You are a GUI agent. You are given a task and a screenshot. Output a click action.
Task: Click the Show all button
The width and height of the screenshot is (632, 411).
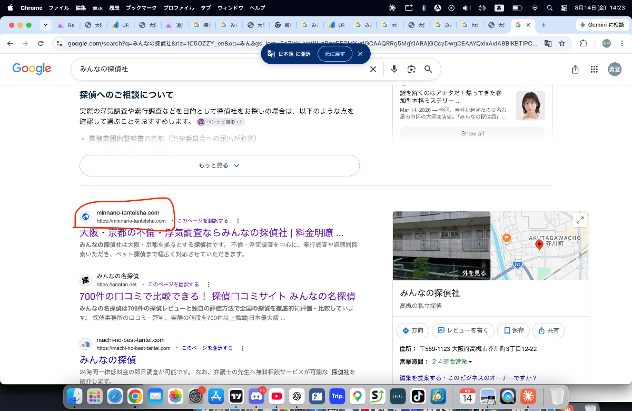[472, 134]
